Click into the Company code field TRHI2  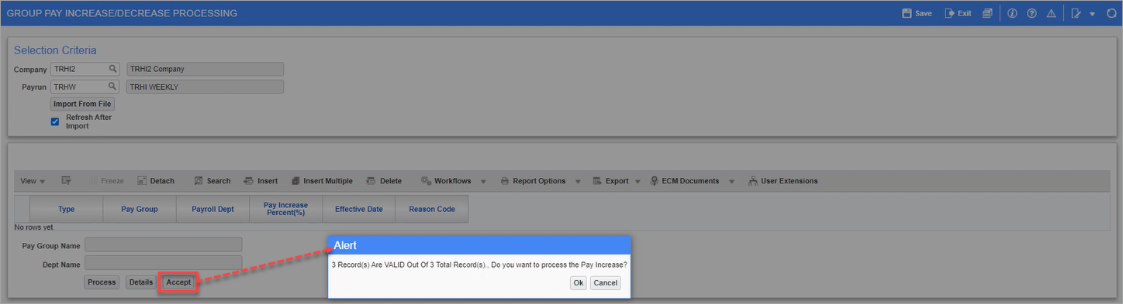(x=79, y=69)
